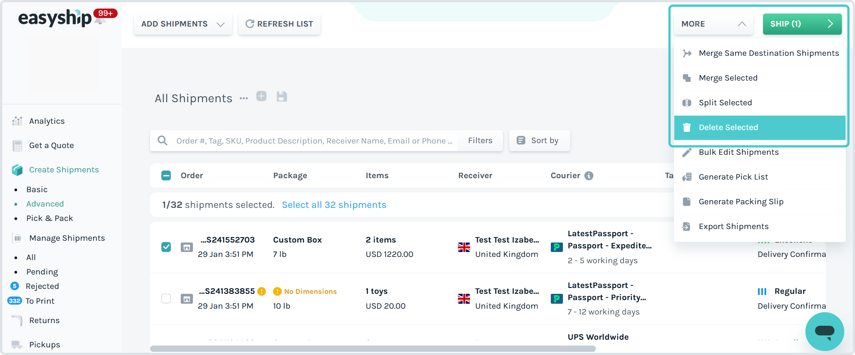Click the easyship logo
The image size is (855, 355).
[x=55, y=18]
